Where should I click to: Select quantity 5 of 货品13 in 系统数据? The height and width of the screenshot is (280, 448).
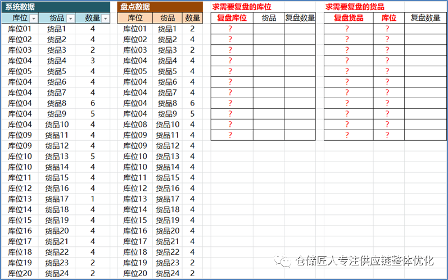tap(93, 157)
